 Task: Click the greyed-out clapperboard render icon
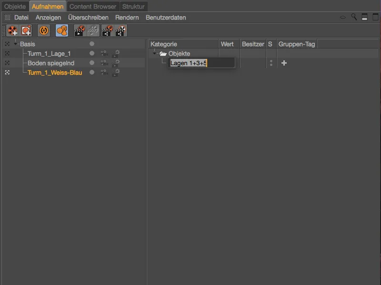coord(93,30)
